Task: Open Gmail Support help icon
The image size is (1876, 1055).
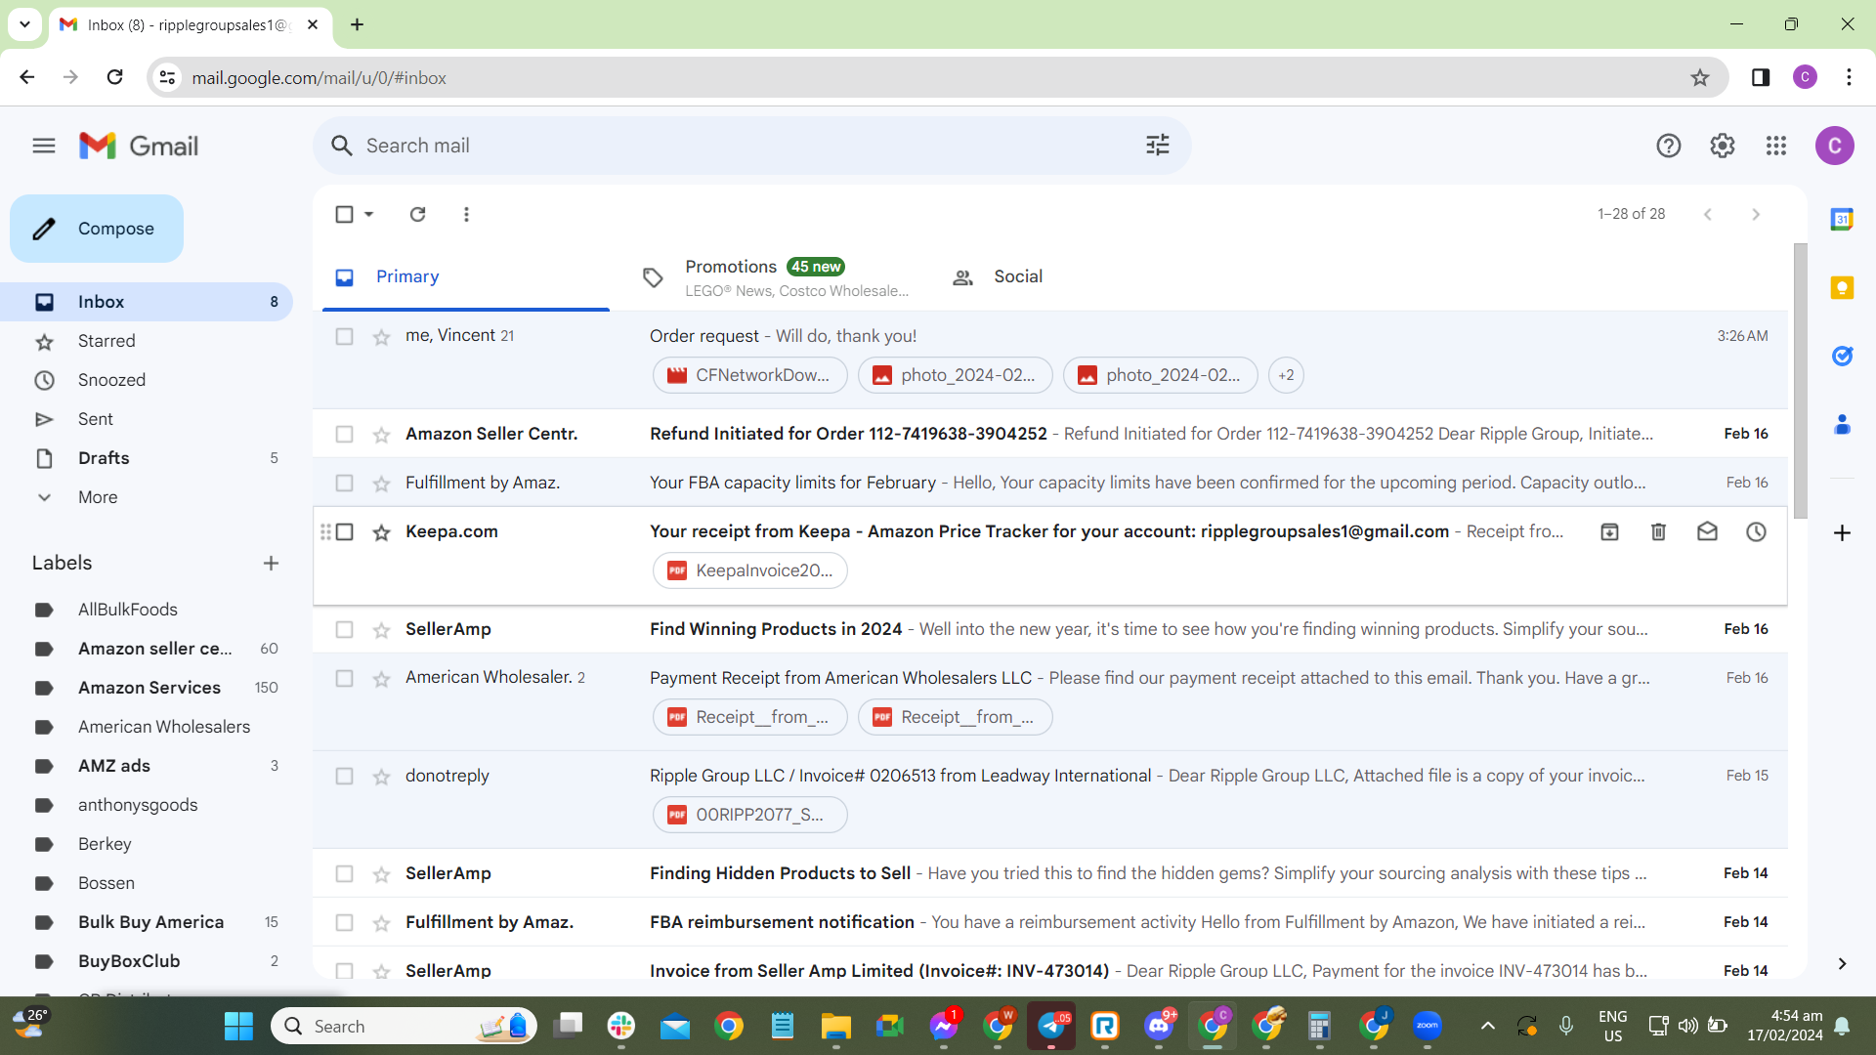Action: click(x=1669, y=146)
